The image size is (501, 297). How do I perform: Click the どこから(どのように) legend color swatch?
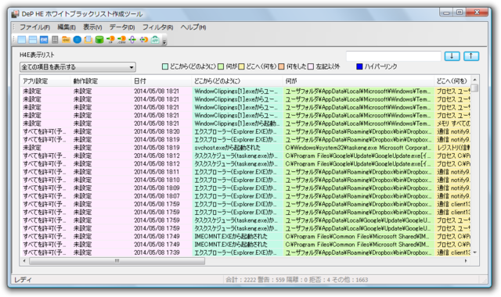165,66
